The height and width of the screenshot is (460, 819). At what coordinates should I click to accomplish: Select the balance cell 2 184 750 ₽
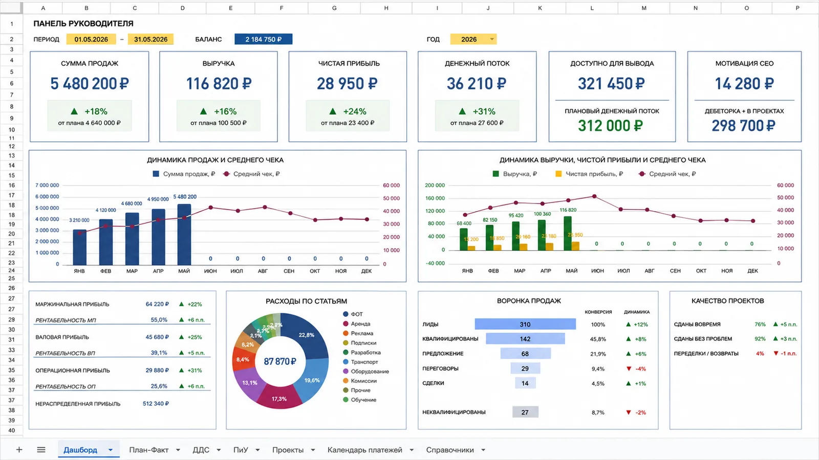pos(263,39)
